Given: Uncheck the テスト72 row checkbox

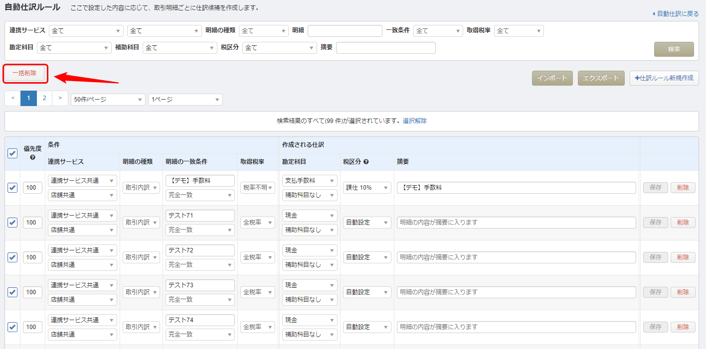Looking at the screenshot, I should click(12, 257).
